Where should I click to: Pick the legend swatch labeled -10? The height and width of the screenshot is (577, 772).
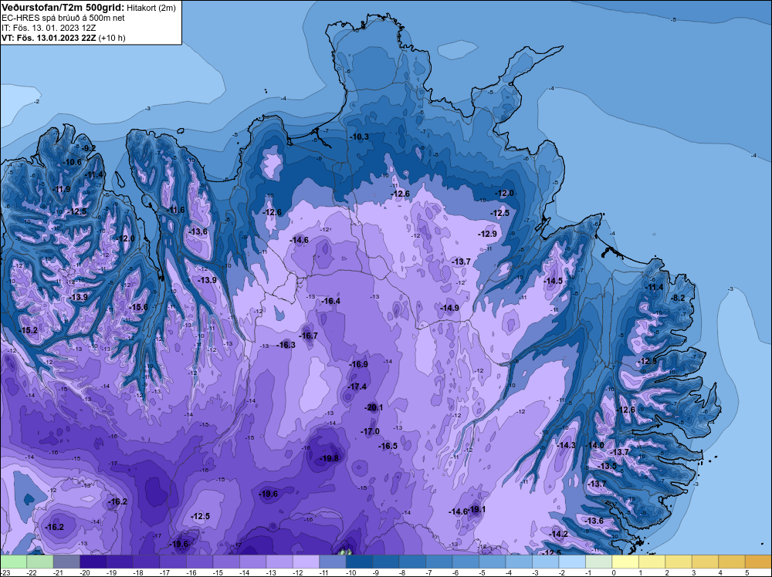click(x=360, y=562)
